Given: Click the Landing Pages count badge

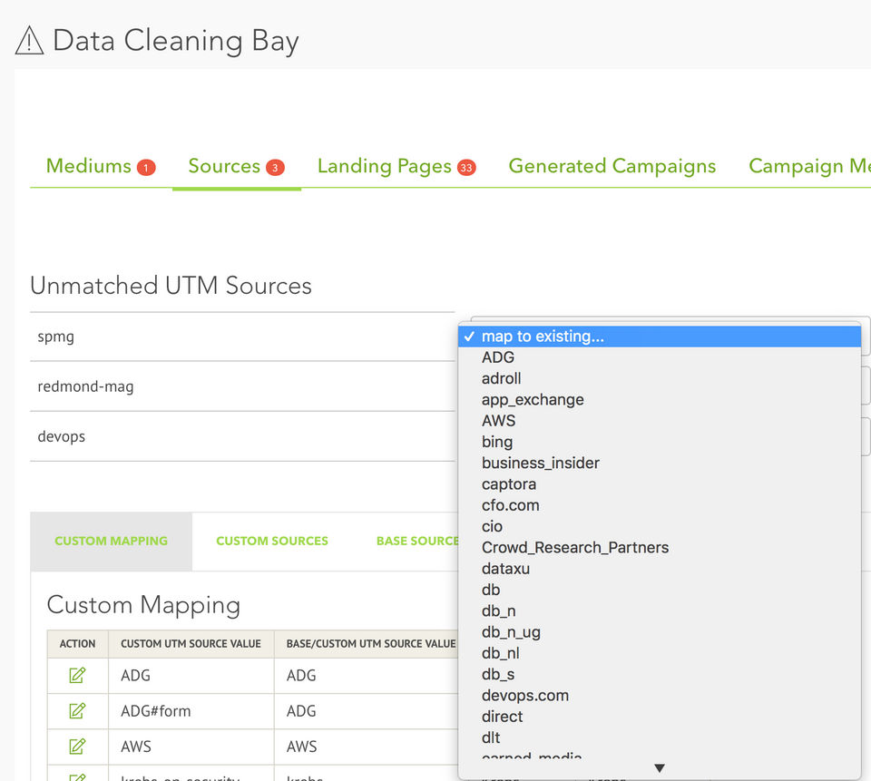Looking at the screenshot, I should (x=466, y=167).
